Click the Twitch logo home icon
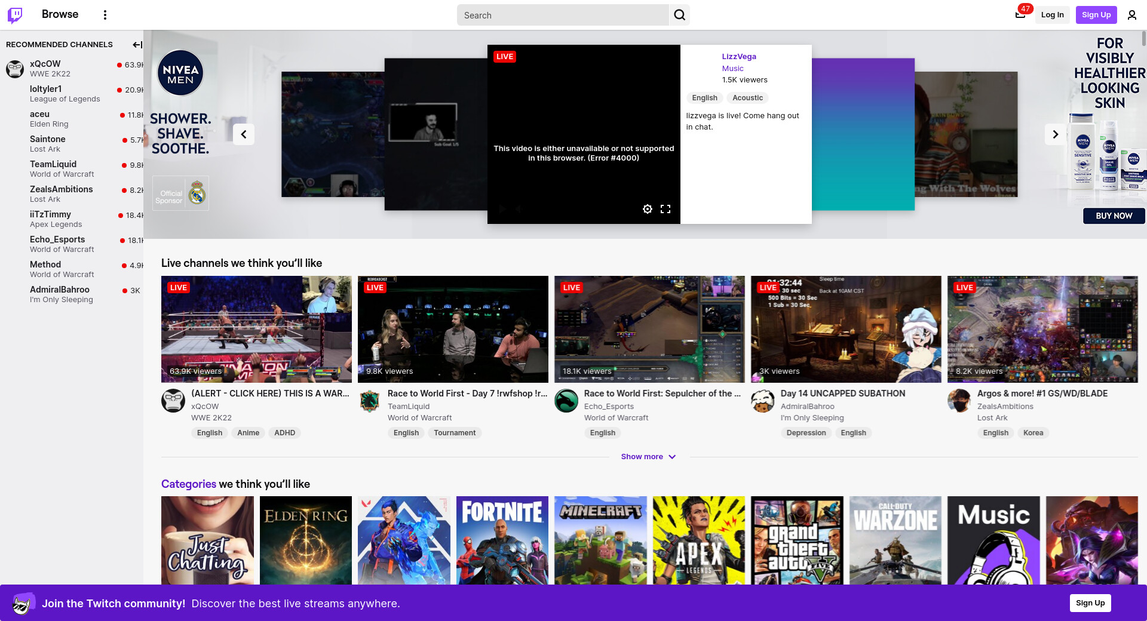 click(15, 15)
